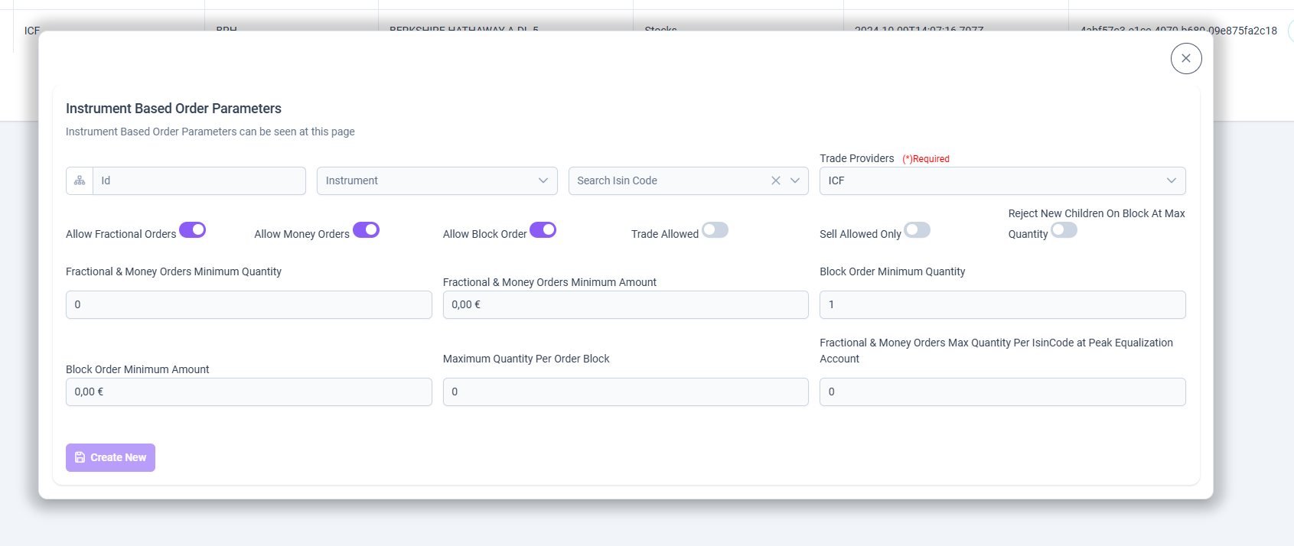Expand the Search Isin Code dropdown arrow
This screenshot has width=1294, height=546.
pyautogui.click(x=795, y=180)
